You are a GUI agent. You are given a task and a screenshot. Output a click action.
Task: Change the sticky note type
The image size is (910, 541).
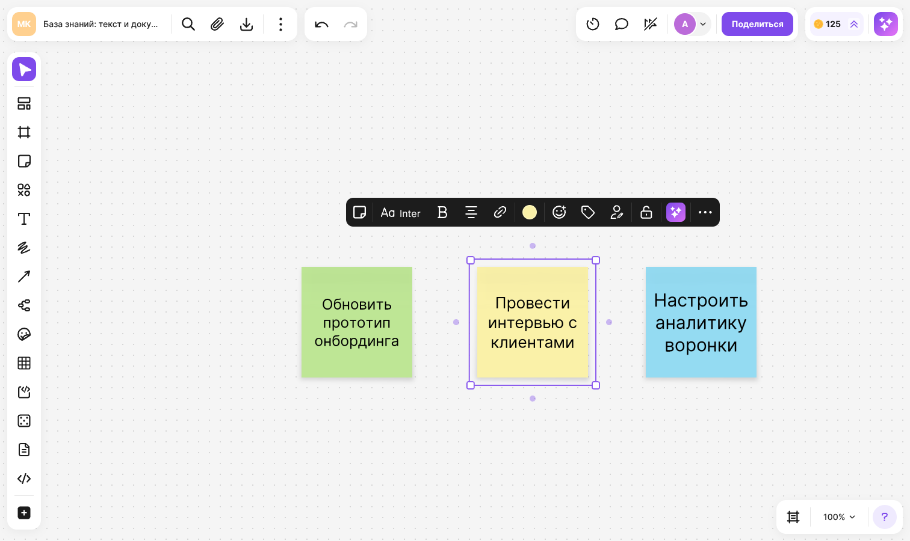tap(359, 212)
